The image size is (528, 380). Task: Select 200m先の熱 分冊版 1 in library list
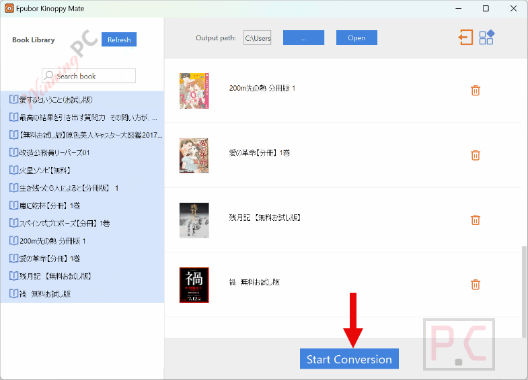[x=82, y=241]
